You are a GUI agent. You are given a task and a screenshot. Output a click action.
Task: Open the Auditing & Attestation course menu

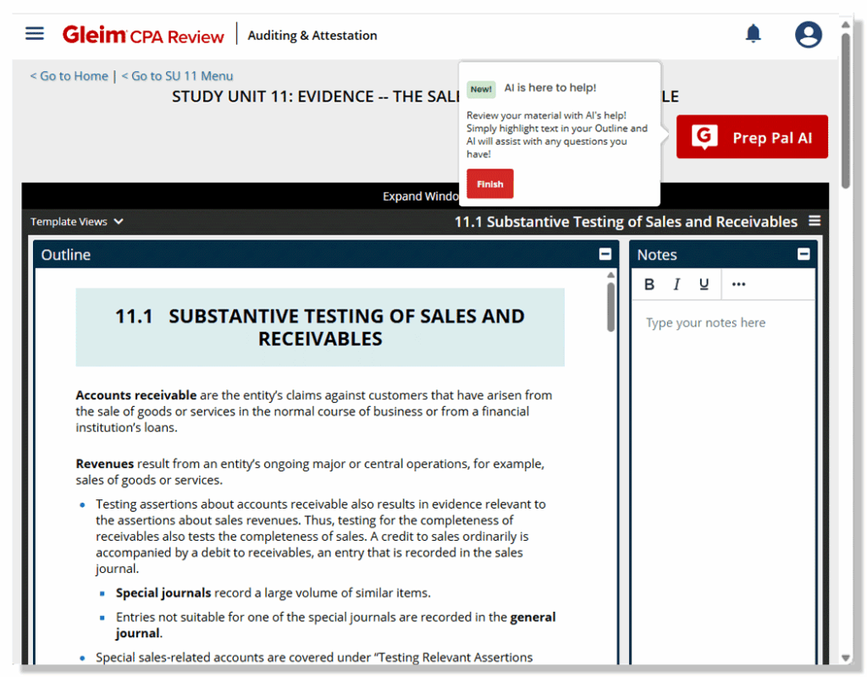(x=312, y=35)
